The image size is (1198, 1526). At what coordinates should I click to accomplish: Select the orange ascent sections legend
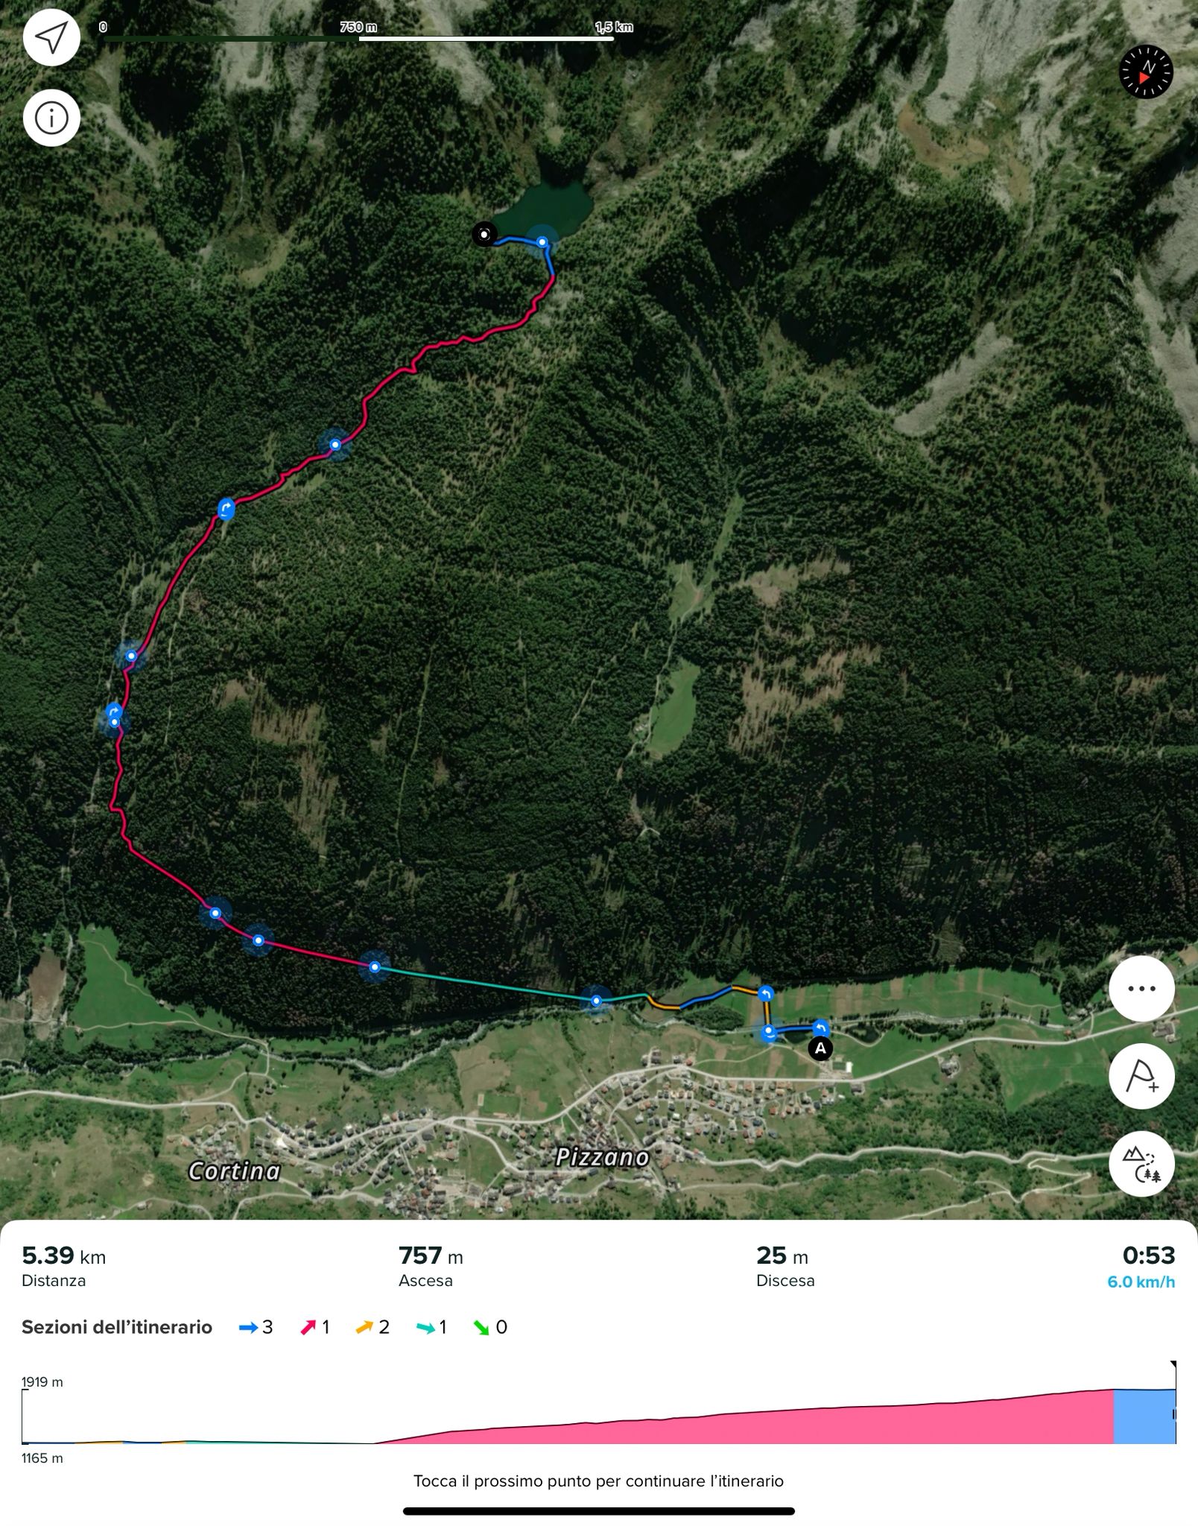(373, 1327)
